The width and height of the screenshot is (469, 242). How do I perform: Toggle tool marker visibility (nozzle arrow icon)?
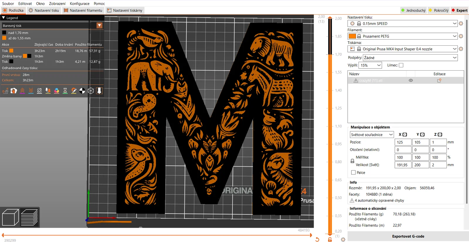click(99, 91)
